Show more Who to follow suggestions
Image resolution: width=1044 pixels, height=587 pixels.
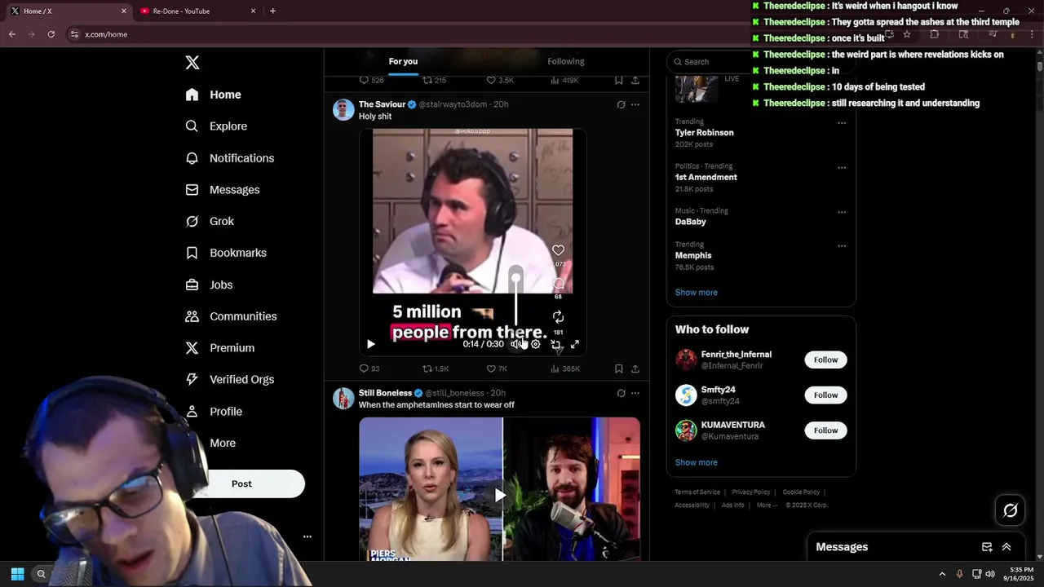[696, 462]
